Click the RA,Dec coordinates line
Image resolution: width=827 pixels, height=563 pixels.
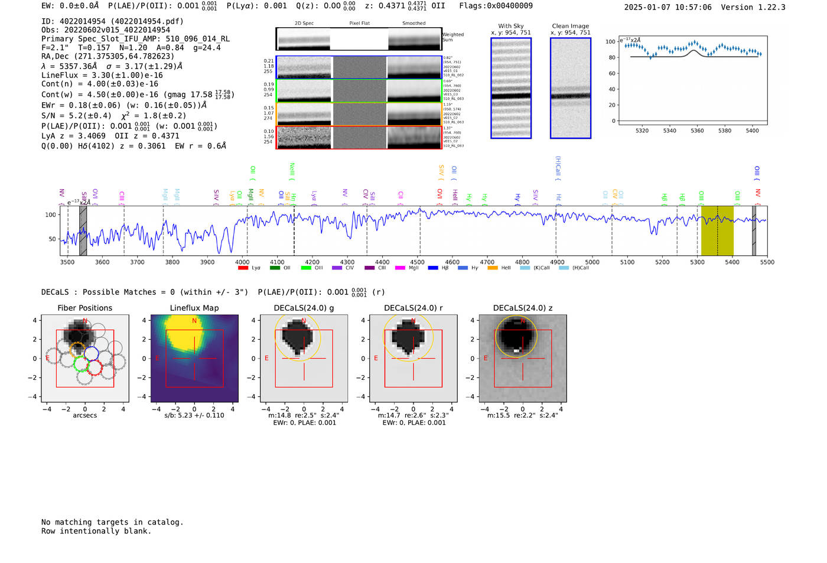(108, 57)
